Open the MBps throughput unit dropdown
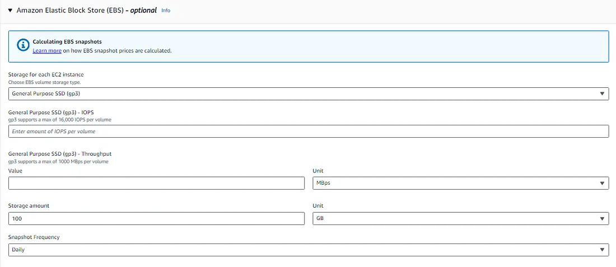This screenshot has width=616, height=267. pos(460,183)
